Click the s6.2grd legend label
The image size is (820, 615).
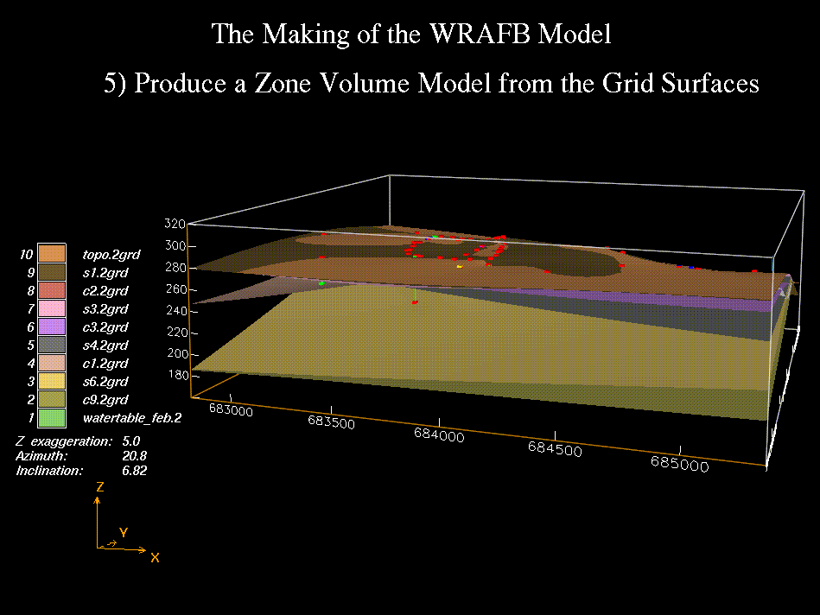pyautogui.click(x=105, y=381)
